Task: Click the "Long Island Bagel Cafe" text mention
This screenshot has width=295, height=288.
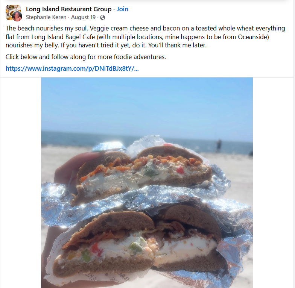Action: [63, 37]
